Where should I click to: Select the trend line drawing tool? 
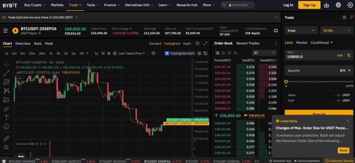[x=7, y=73]
